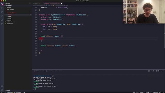
Task: Expand the .vscode folder
Action: point(9,7)
